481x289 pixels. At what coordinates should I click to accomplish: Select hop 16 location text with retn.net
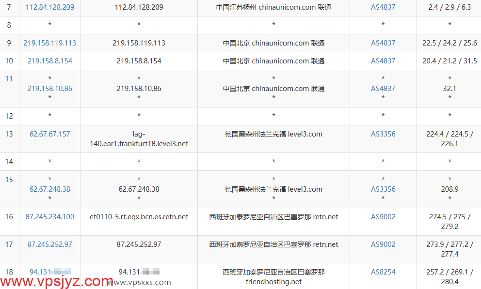pos(273,217)
